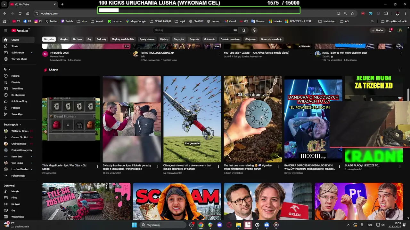Open a new Chrome tab
This screenshot has height=230, width=410.
click(x=62, y=4)
